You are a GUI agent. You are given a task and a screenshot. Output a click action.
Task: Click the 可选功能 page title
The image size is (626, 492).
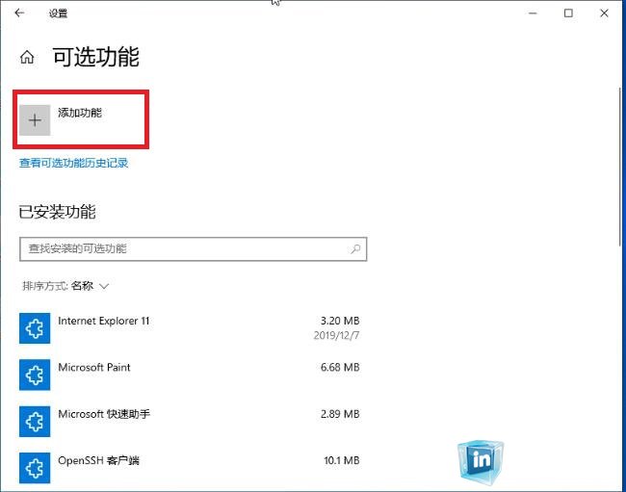[x=95, y=57]
